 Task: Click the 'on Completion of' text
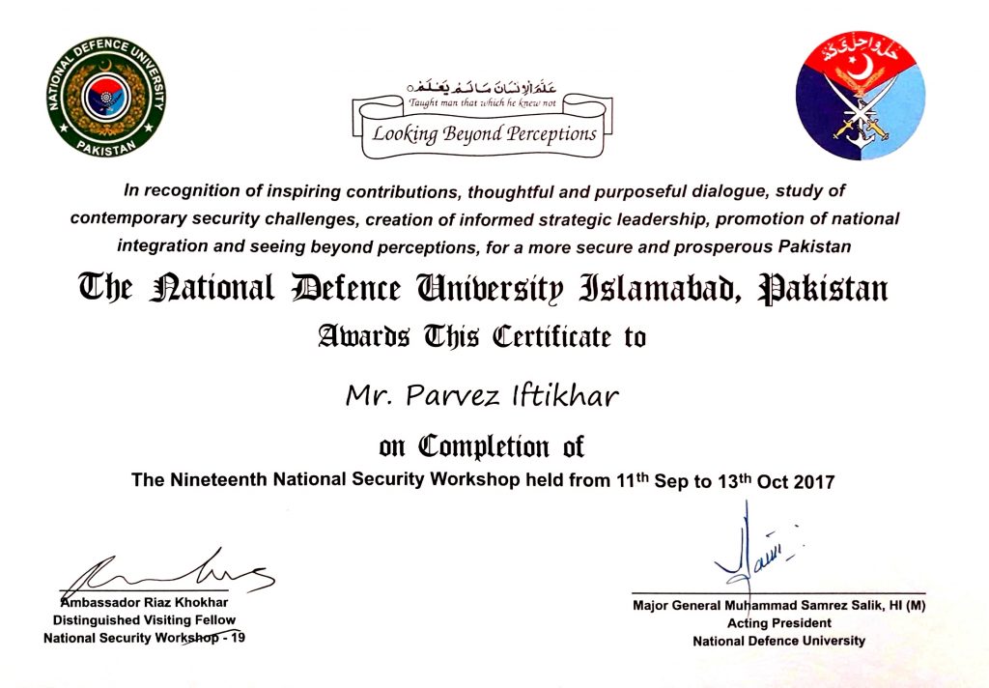pos(482,446)
